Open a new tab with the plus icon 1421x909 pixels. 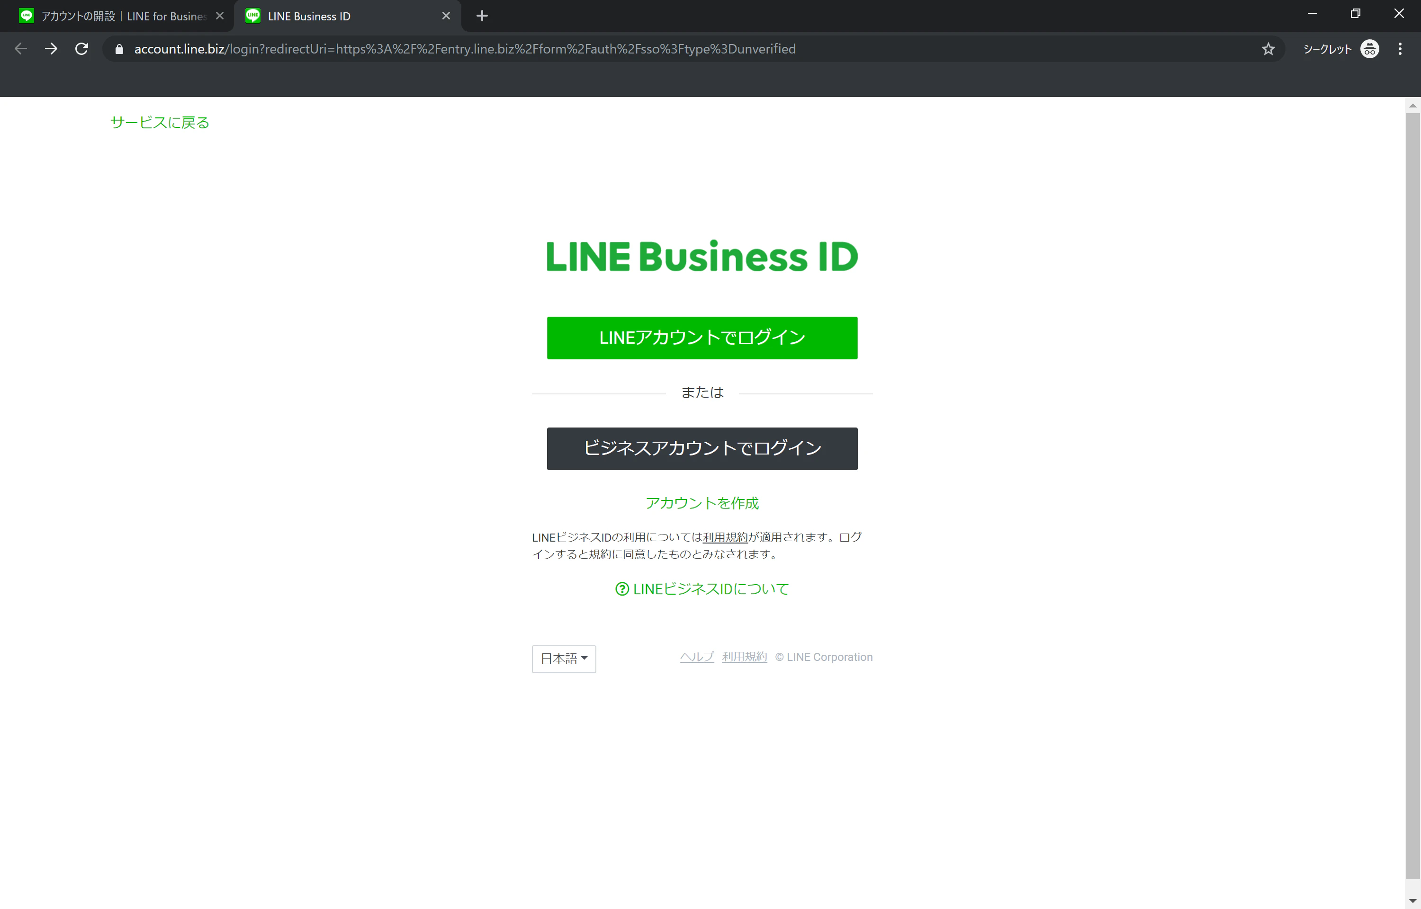point(482,16)
